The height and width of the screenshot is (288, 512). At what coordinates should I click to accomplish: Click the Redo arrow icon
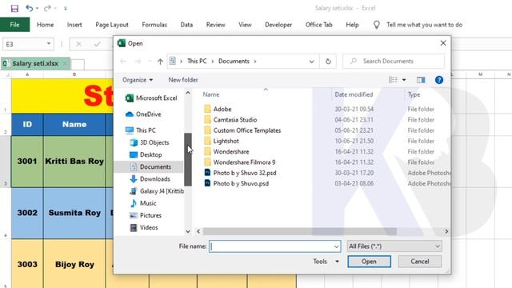(x=47, y=8)
